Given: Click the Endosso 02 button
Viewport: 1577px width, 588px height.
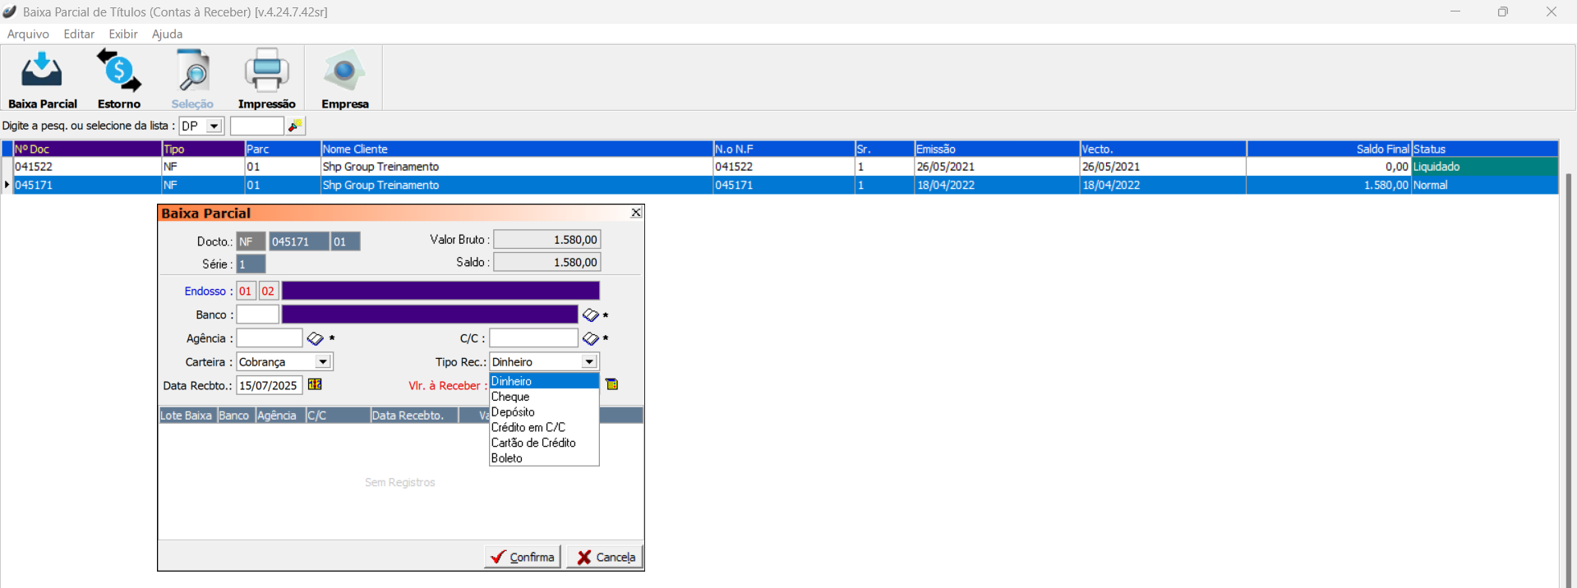Looking at the screenshot, I should [268, 292].
